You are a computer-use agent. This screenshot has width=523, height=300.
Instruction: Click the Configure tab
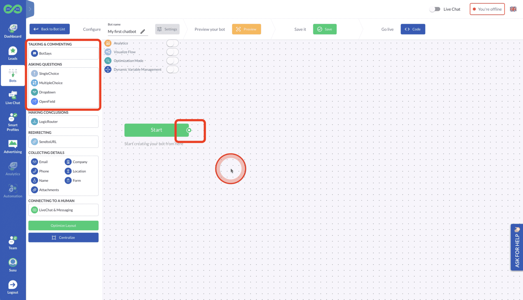(x=92, y=29)
